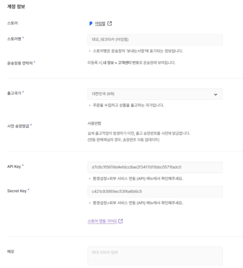Click the 사용안함 value for 사전 송장발급
This screenshot has height=268, width=243.
94,123
